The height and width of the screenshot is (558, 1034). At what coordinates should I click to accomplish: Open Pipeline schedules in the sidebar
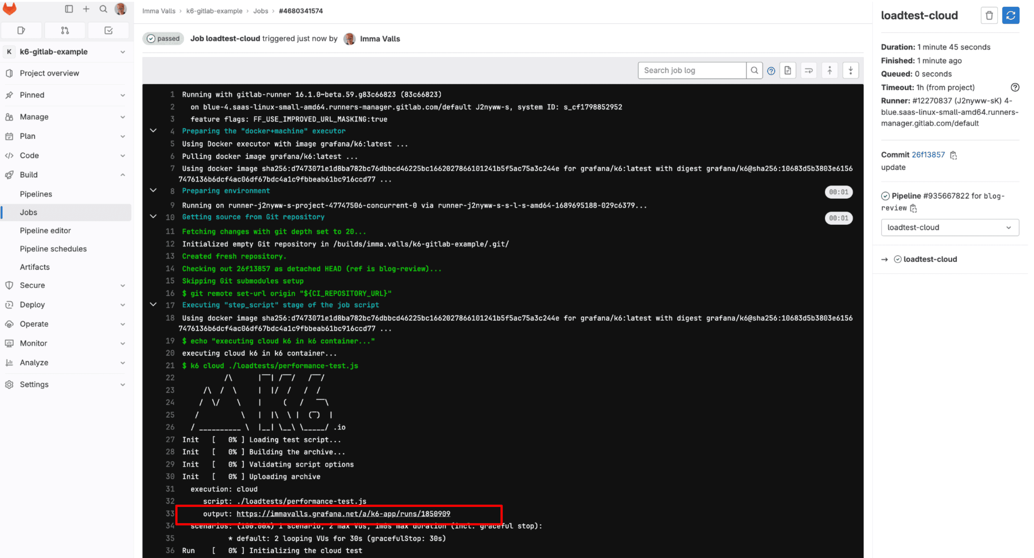tap(53, 248)
